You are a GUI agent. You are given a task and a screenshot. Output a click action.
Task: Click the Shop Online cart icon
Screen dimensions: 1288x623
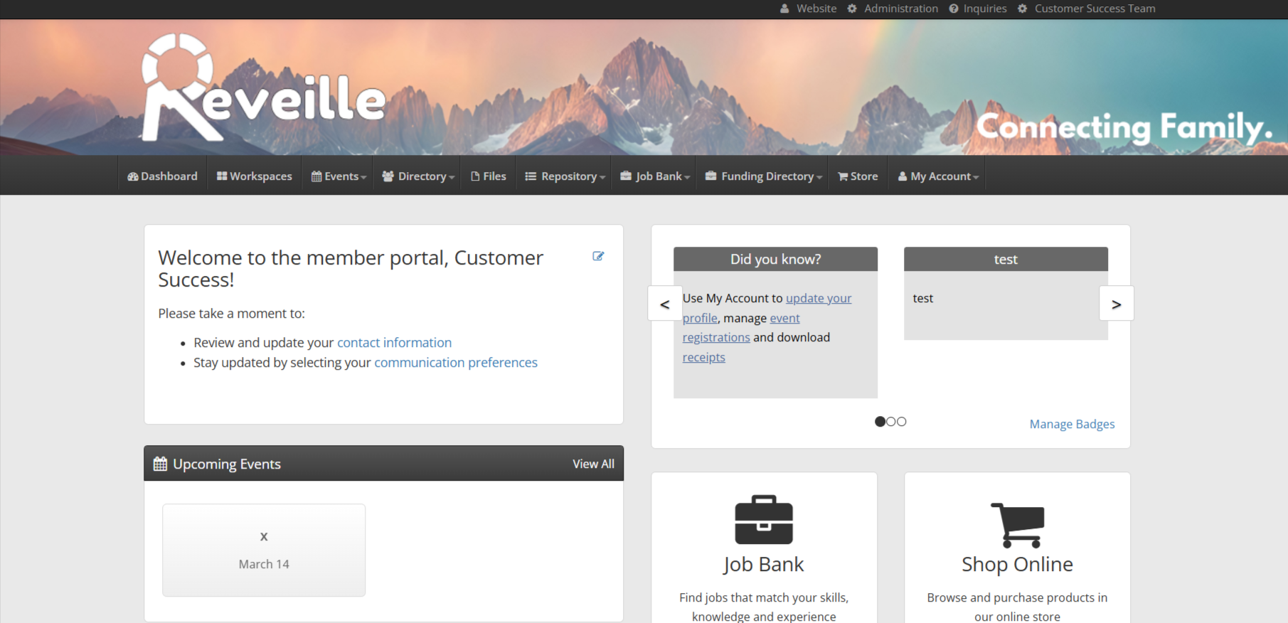1017,525
